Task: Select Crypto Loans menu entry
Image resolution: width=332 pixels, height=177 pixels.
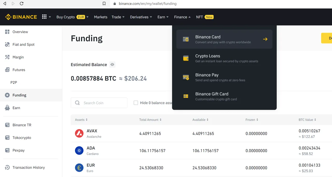Action: tap(224, 58)
